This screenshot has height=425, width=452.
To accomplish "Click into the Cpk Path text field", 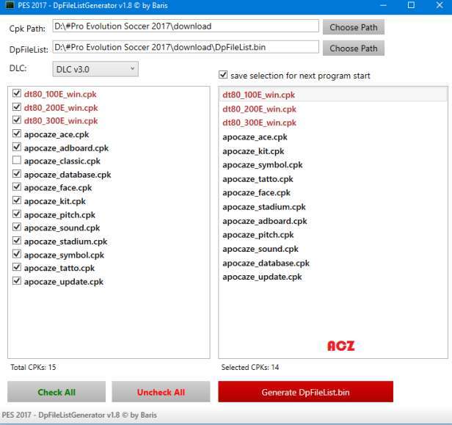I will [x=185, y=26].
